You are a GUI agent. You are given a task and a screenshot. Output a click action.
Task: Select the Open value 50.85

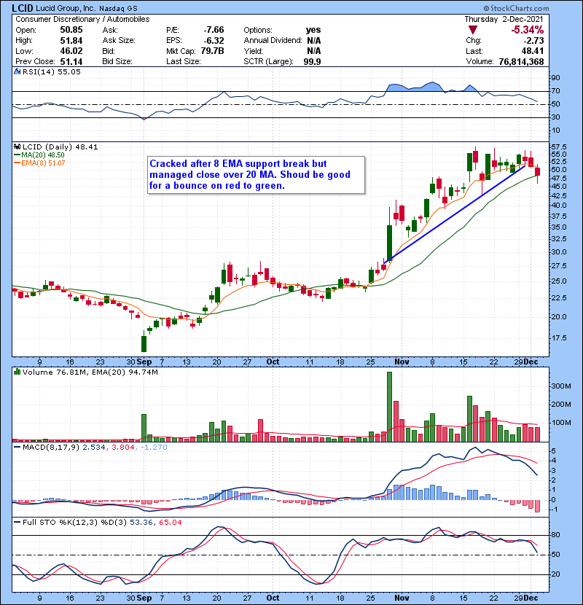coord(71,30)
